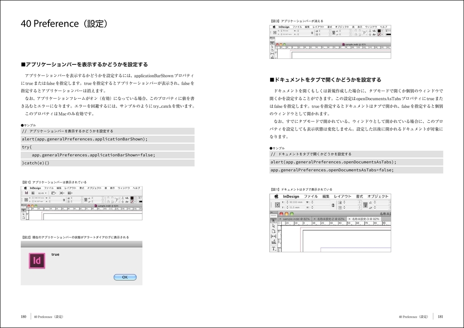Open the ヘルプ menu in figure 3 without application bar

click(383, 27)
